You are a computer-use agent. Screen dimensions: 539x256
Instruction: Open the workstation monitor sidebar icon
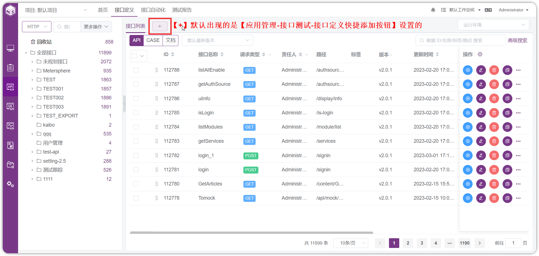coord(11,48)
